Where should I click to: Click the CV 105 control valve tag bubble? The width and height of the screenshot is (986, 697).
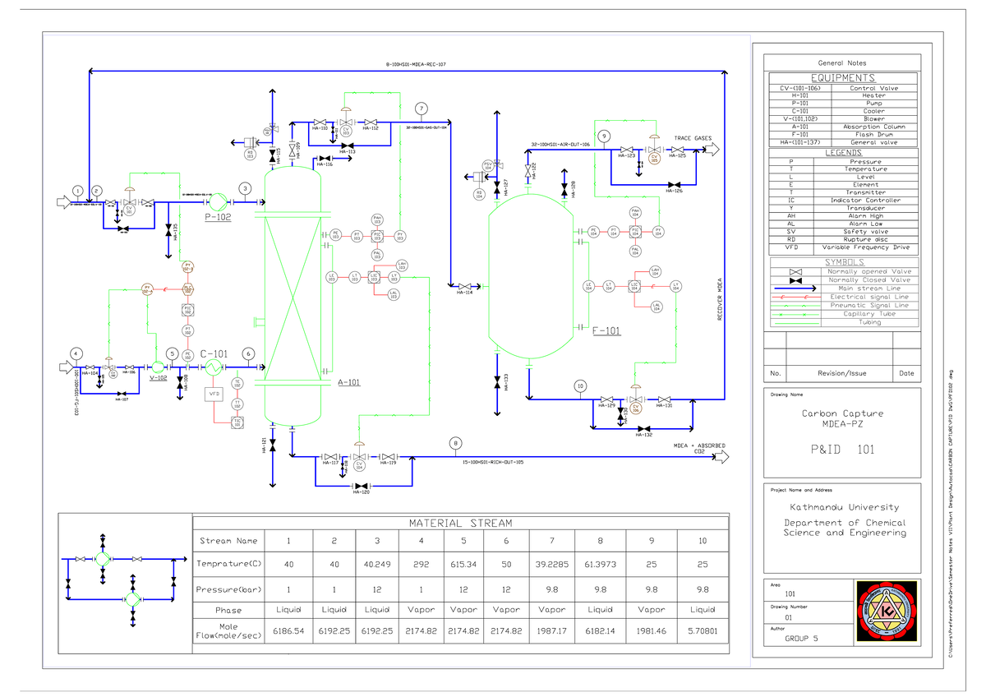(655, 159)
